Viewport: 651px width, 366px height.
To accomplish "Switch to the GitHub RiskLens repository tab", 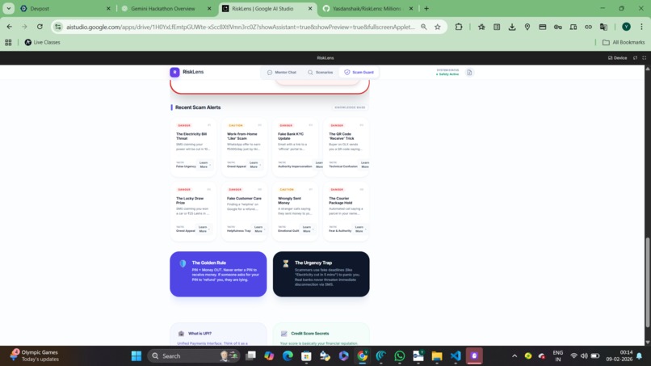I will click(367, 8).
